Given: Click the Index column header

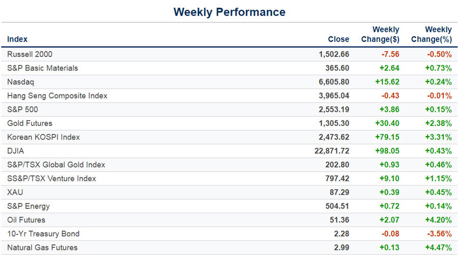Looking at the screenshot, I should (x=17, y=39).
